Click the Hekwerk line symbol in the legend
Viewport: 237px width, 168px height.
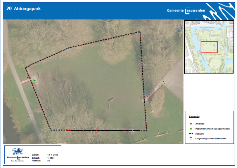pyautogui.click(x=192, y=133)
